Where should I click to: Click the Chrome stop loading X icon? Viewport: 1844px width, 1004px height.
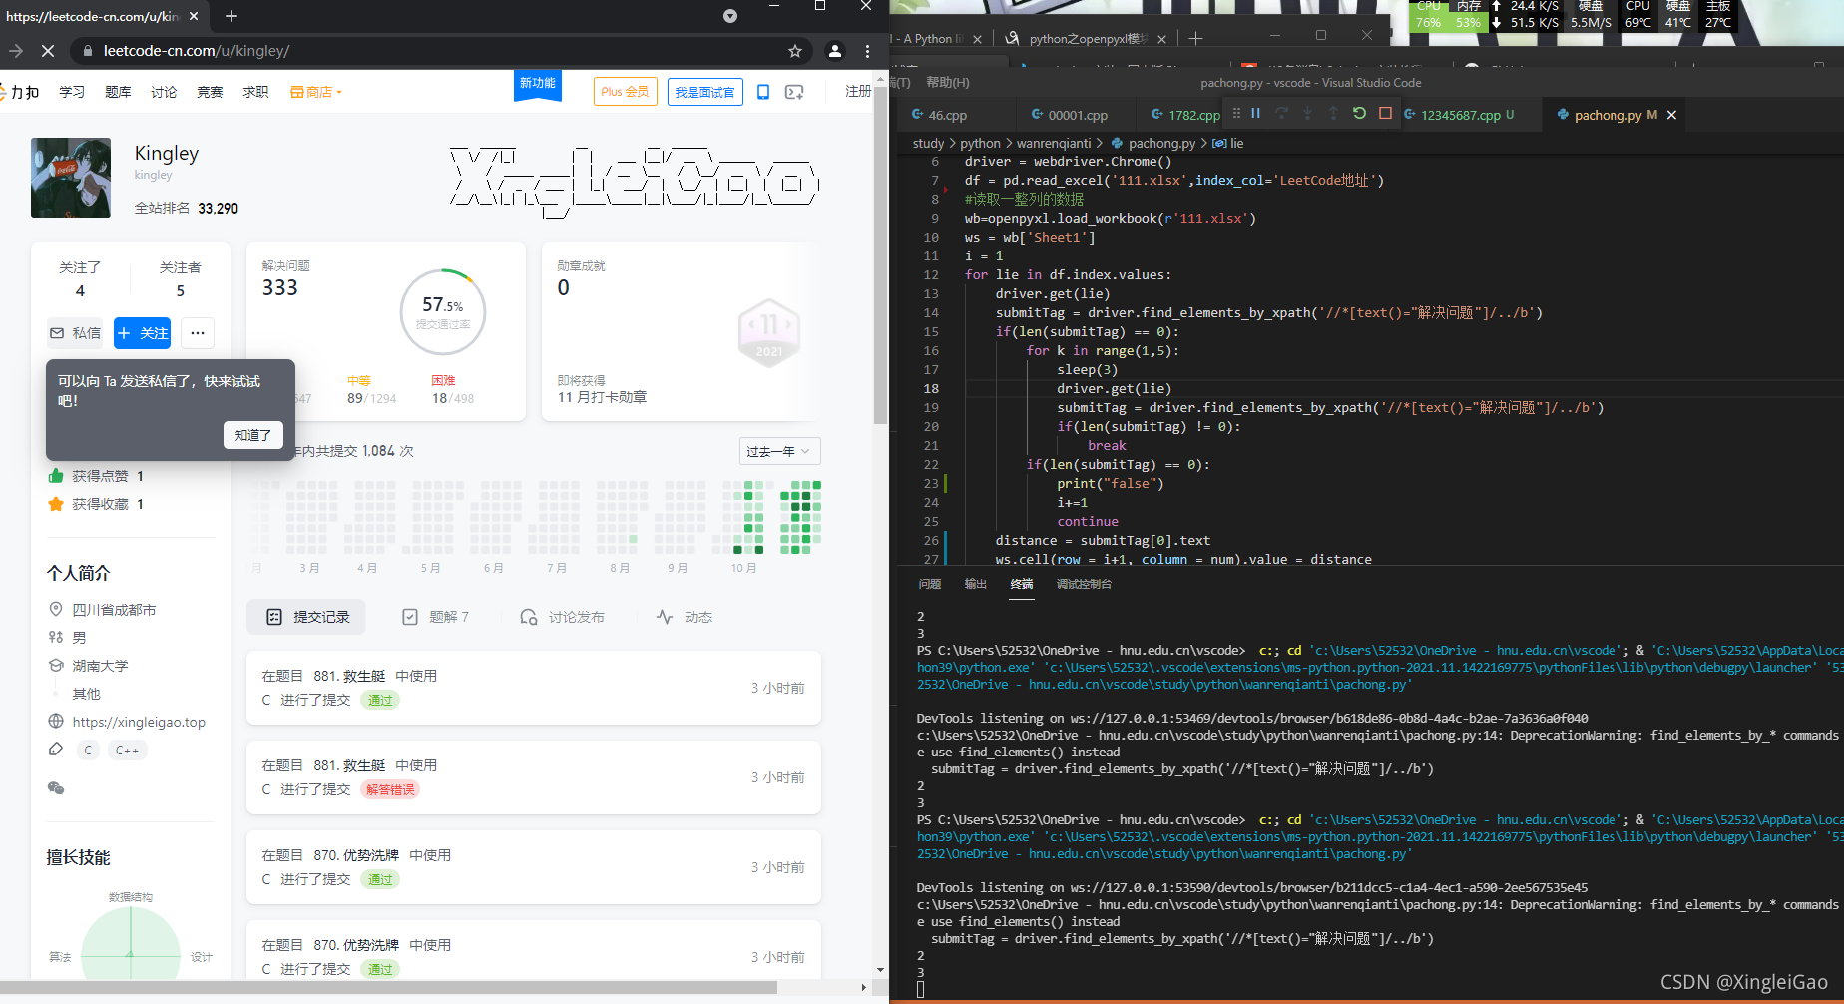click(x=48, y=50)
